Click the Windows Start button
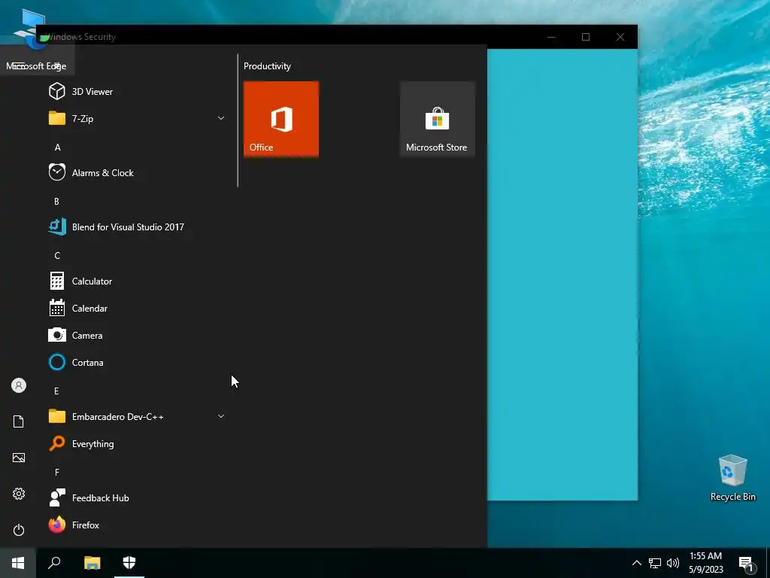 coord(18,563)
